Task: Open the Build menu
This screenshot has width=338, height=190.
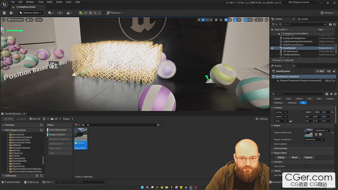Action: pos(50,2)
